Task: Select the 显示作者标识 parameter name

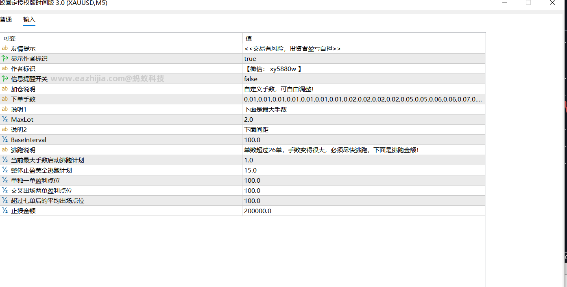Action: coord(29,58)
